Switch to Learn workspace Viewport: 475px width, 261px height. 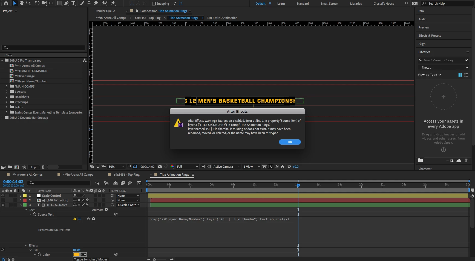pyautogui.click(x=281, y=4)
